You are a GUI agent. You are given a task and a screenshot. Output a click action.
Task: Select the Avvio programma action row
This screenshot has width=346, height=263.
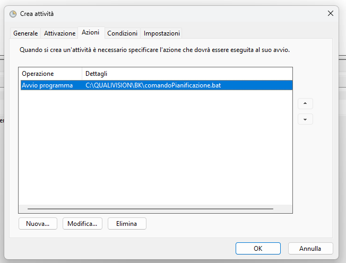click(x=47, y=85)
